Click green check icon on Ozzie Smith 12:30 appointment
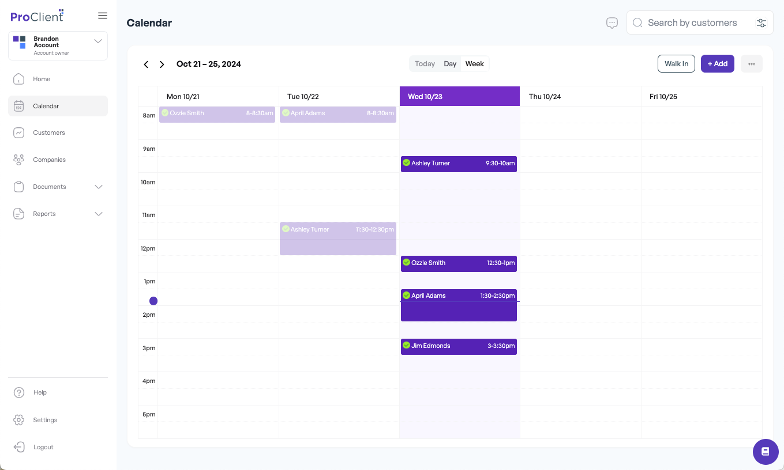784x470 pixels. [406, 263]
